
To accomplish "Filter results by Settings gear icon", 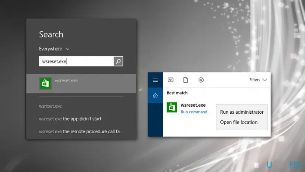I will [x=201, y=80].
